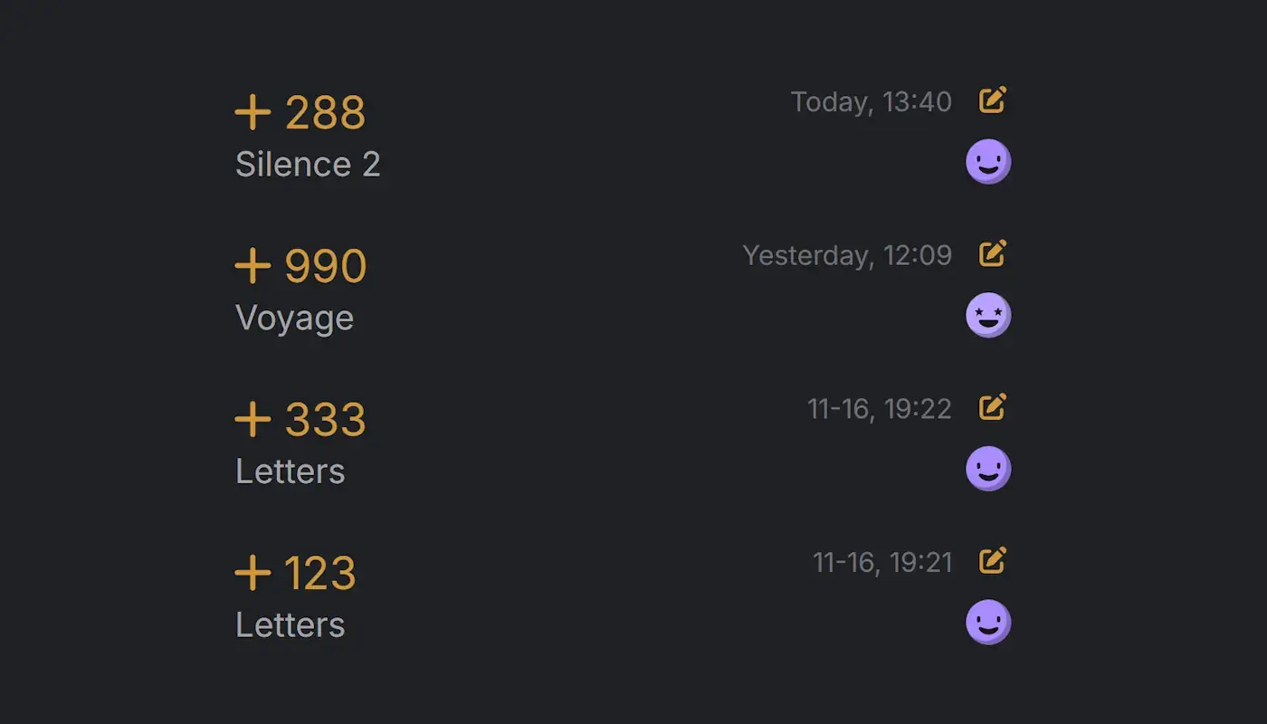Click the +333 amount

point(300,418)
